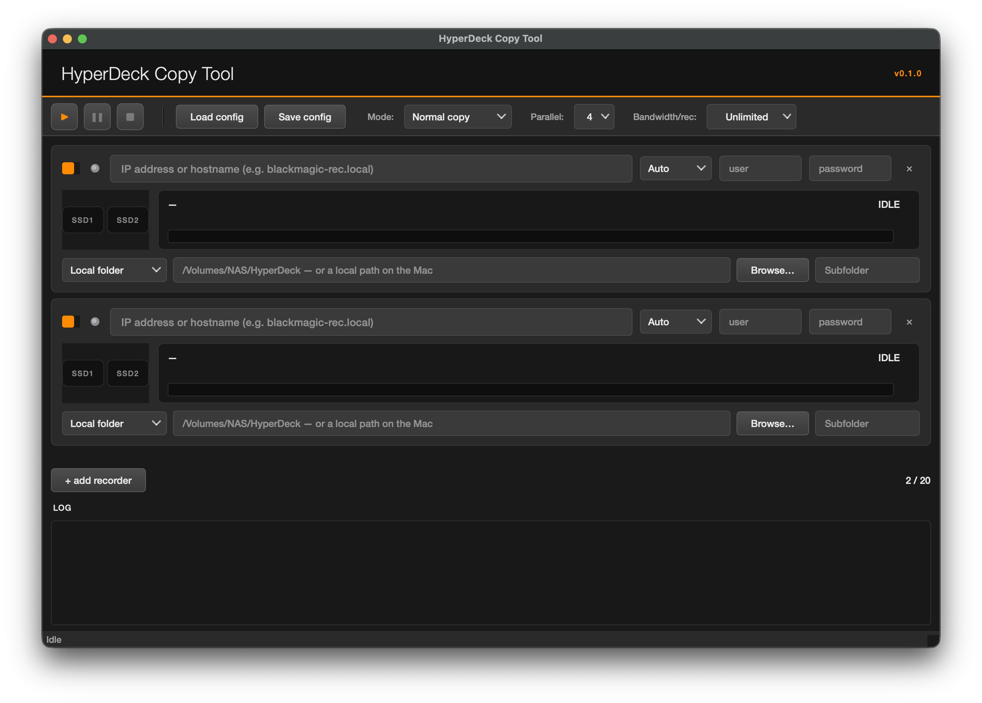Image resolution: width=982 pixels, height=703 pixels.
Task: Click the second recorder's progress bar
Action: click(x=530, y=389)
